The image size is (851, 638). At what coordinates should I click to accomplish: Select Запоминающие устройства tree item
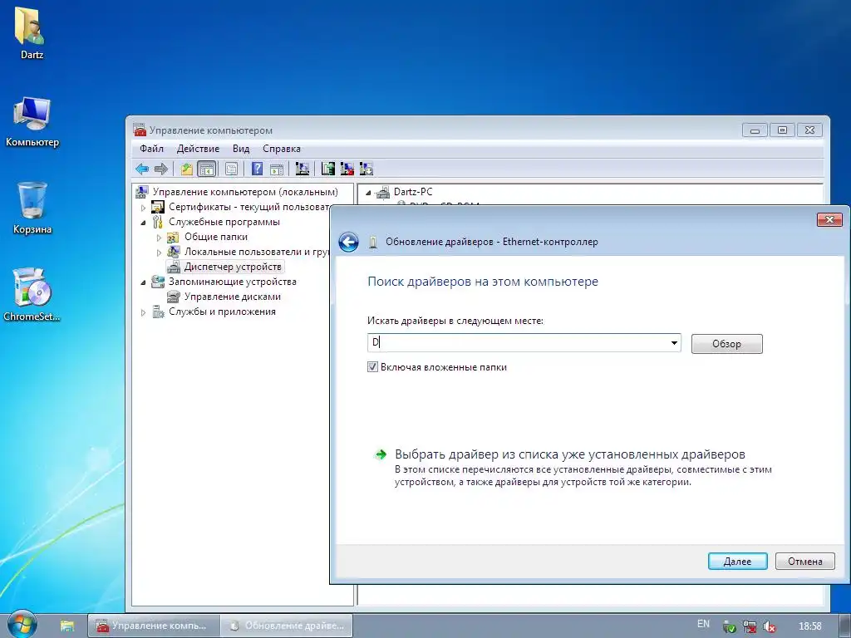coord(233,282)
